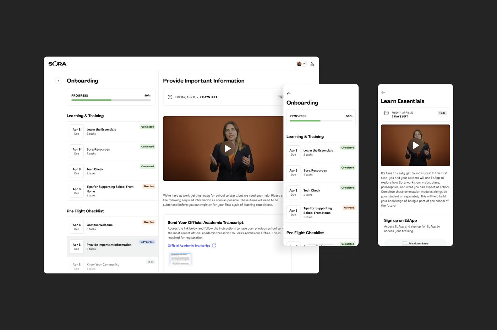Open Tech Check in the desktop list

(x=112, y=171)
